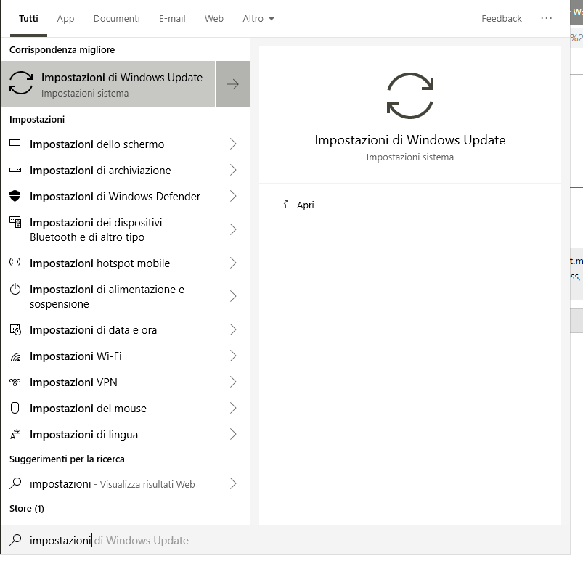Click the Windows Update title in preview pane
The image size is (583, 561).
[409, 140]
